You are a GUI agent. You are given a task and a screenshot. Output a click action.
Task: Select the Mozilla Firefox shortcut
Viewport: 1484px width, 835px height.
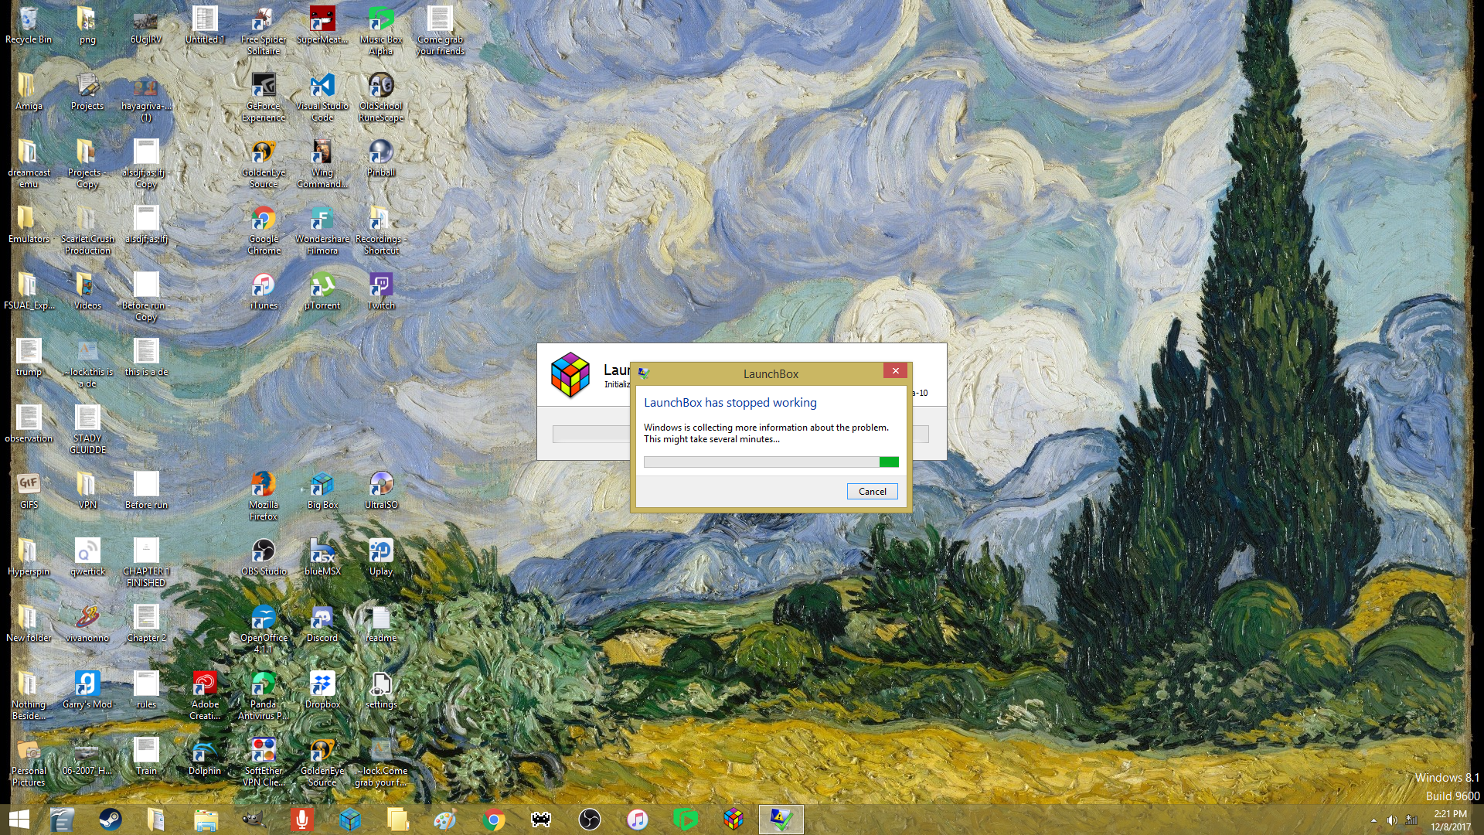point(264,496)
